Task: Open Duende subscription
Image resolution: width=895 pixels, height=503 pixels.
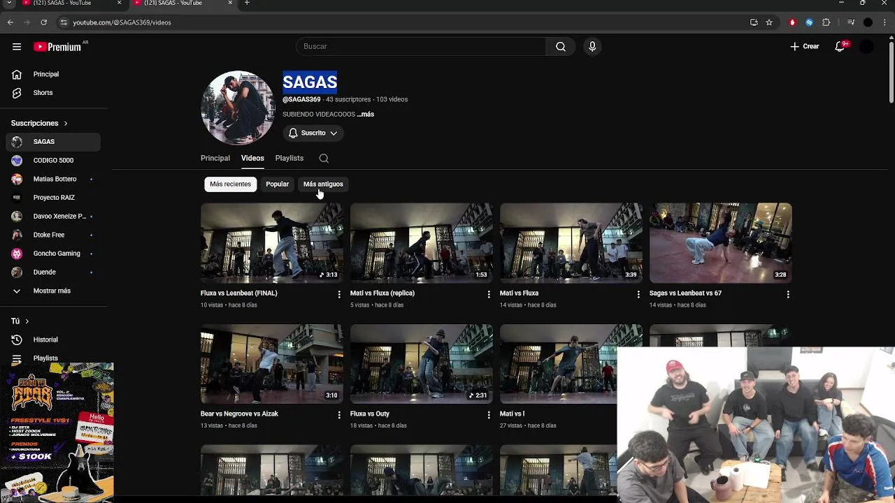Action: point(53,272)
